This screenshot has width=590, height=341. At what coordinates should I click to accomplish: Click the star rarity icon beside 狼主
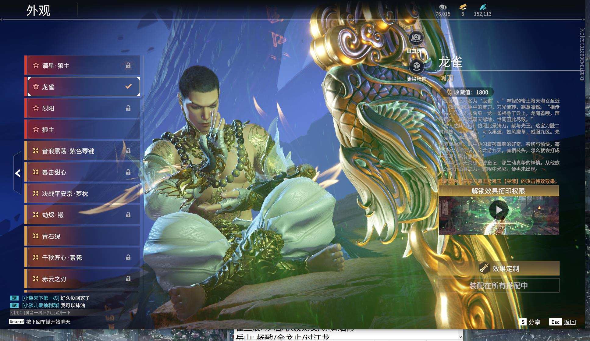tap(36, 129)
